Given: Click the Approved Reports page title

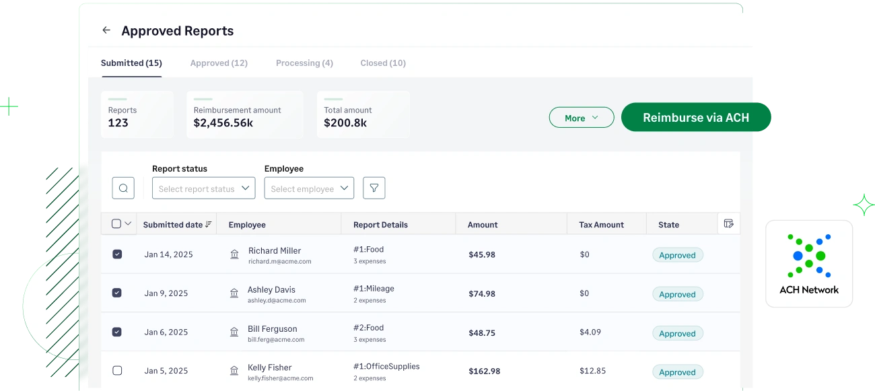Looking at the screenshot, I should tap(178, 31).
